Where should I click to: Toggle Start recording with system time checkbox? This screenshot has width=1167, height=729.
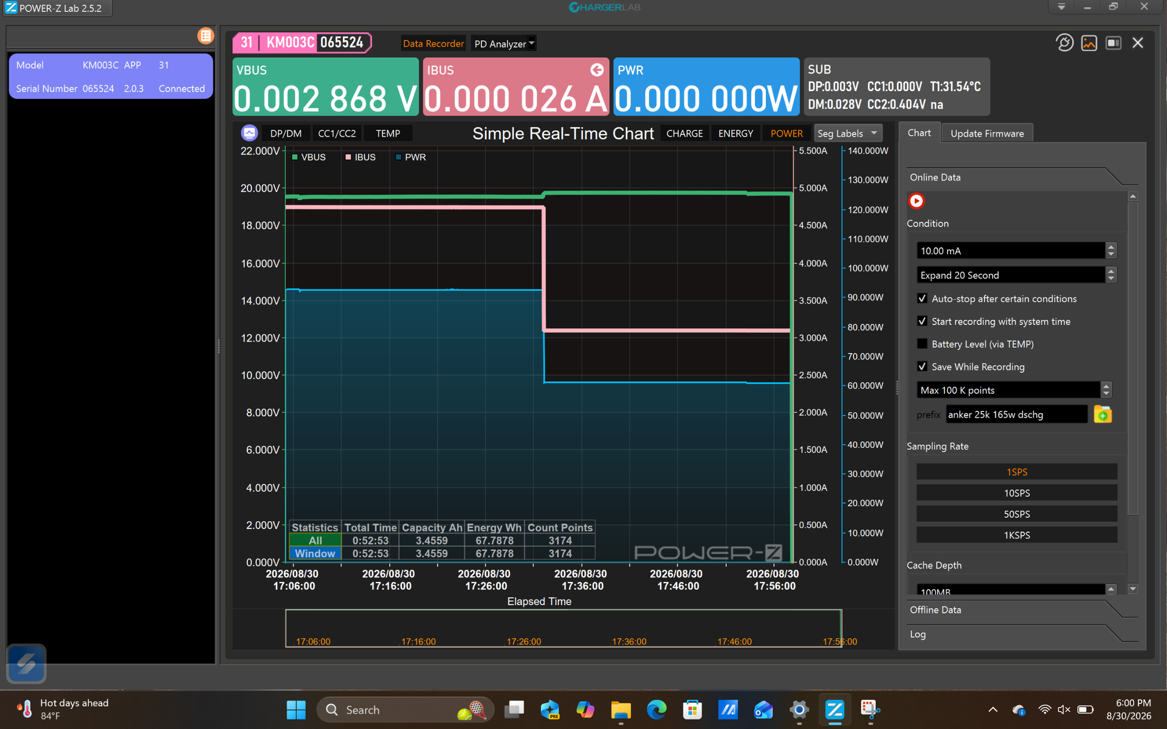pos(922,321)
